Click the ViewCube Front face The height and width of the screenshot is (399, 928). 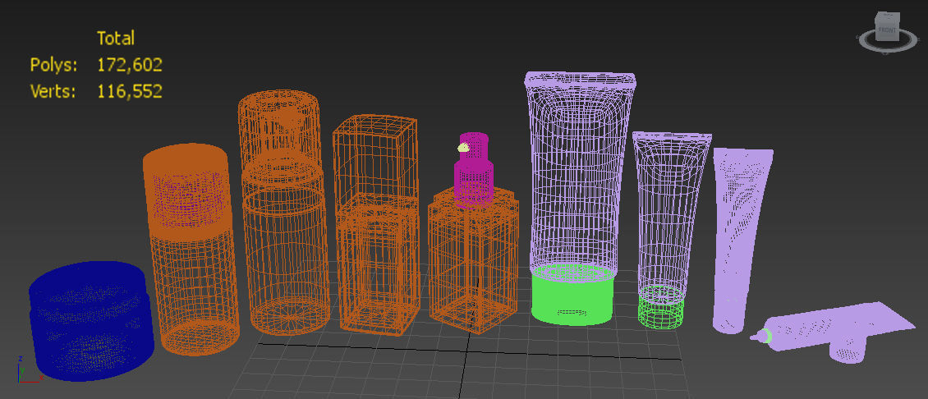click(888, 30)
